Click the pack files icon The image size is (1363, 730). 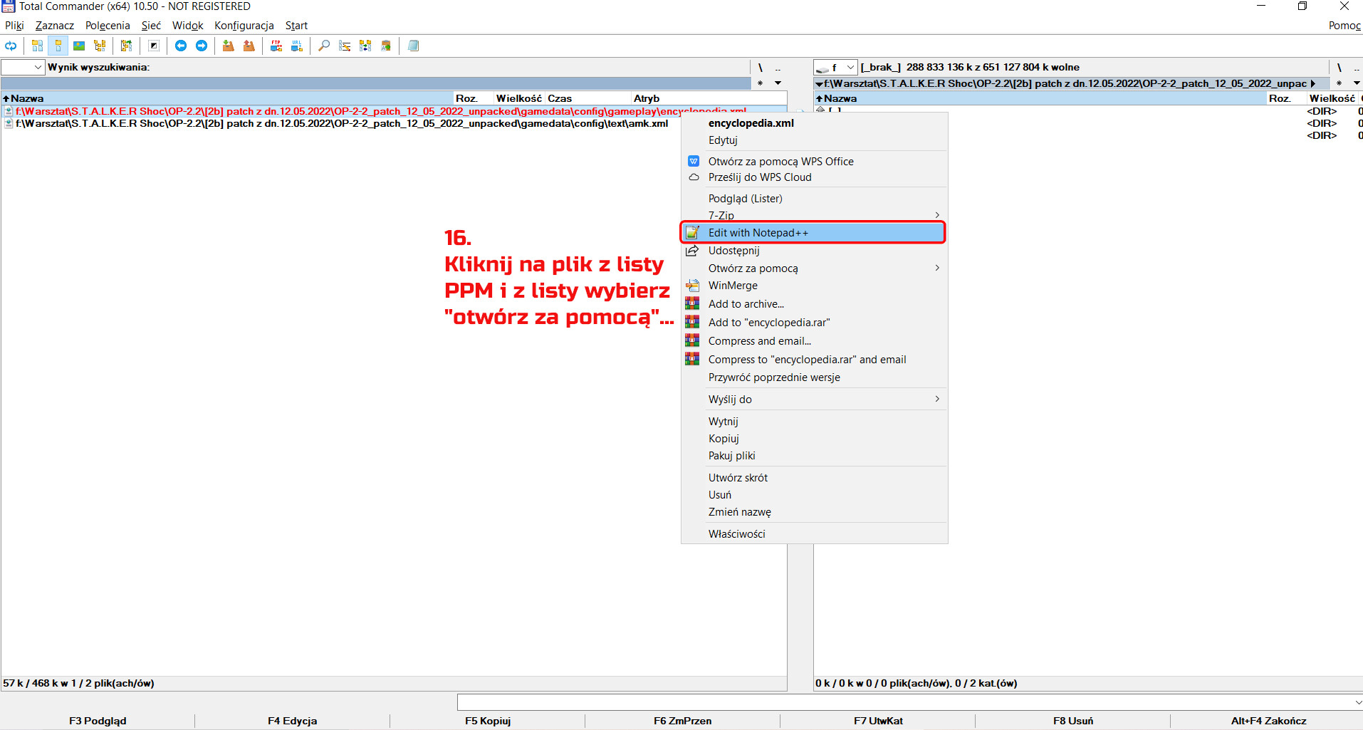point(228,46)
